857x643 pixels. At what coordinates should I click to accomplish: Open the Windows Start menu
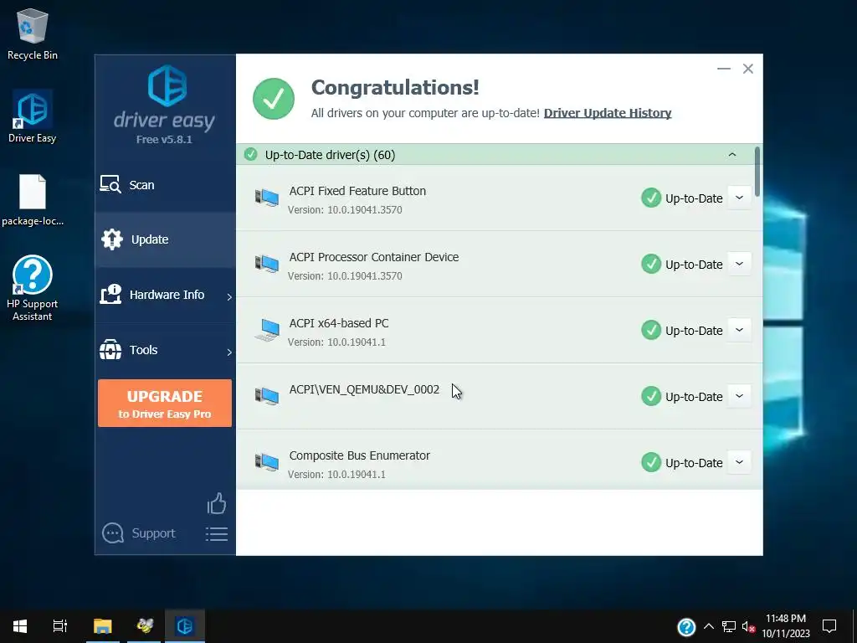pos(20,626)
